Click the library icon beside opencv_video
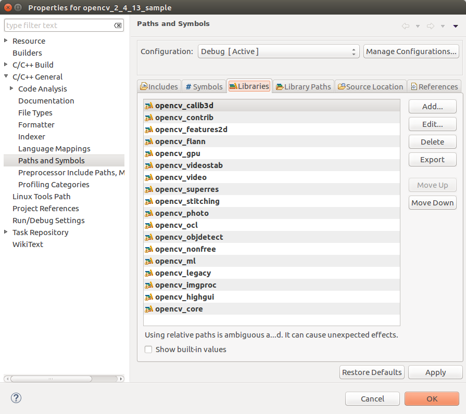The image size is (466, 414). point(149,177)
